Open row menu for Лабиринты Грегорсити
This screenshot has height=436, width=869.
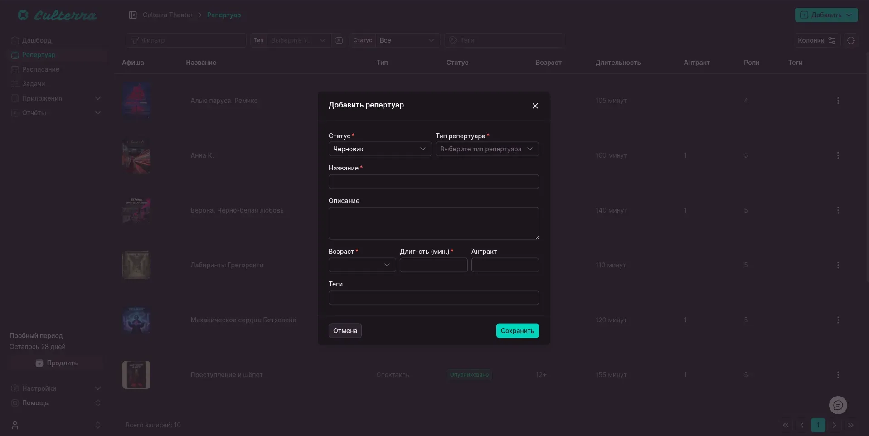pos(838,265)
